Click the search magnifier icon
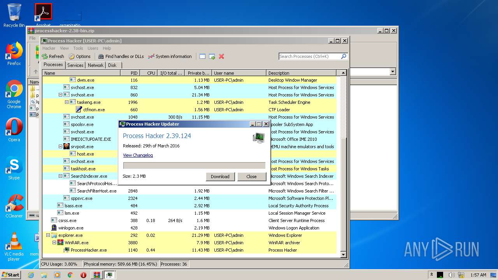 pos(344,56)
